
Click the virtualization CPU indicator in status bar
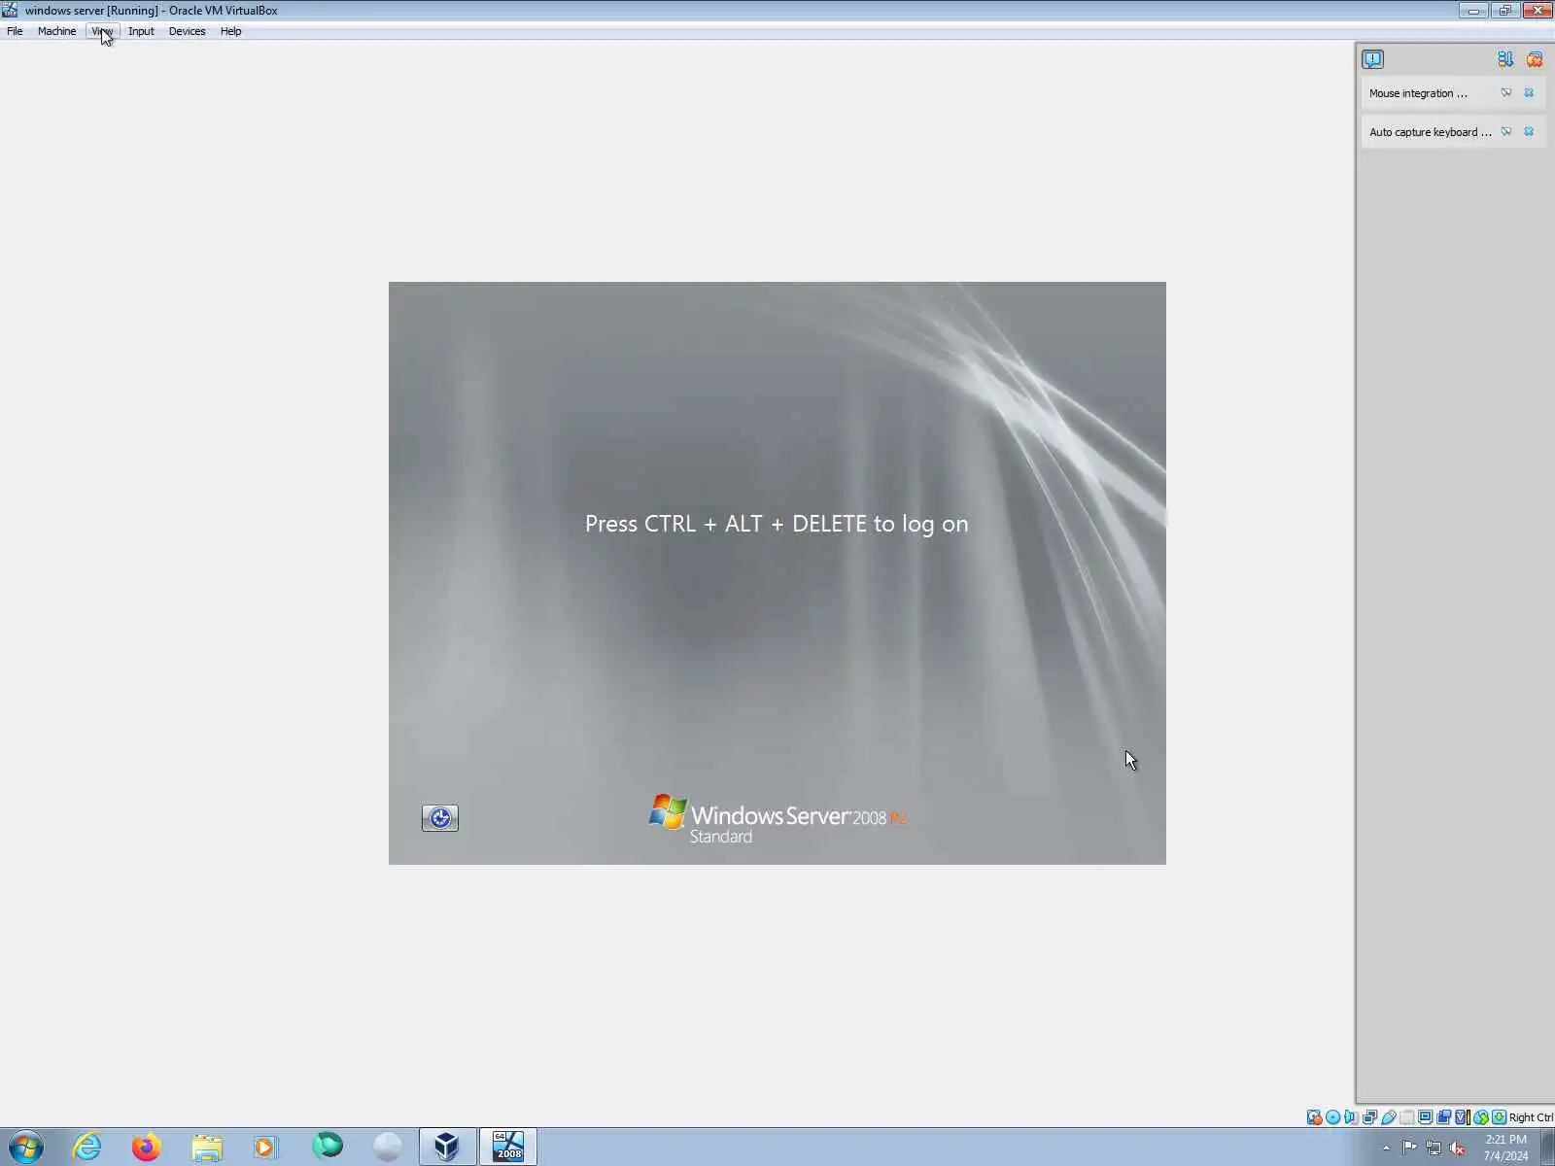coord(1462,1117)
